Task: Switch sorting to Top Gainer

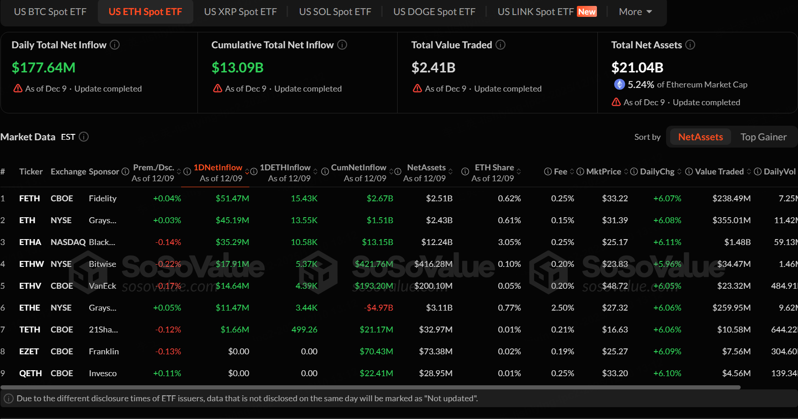Action: point(763,137)
